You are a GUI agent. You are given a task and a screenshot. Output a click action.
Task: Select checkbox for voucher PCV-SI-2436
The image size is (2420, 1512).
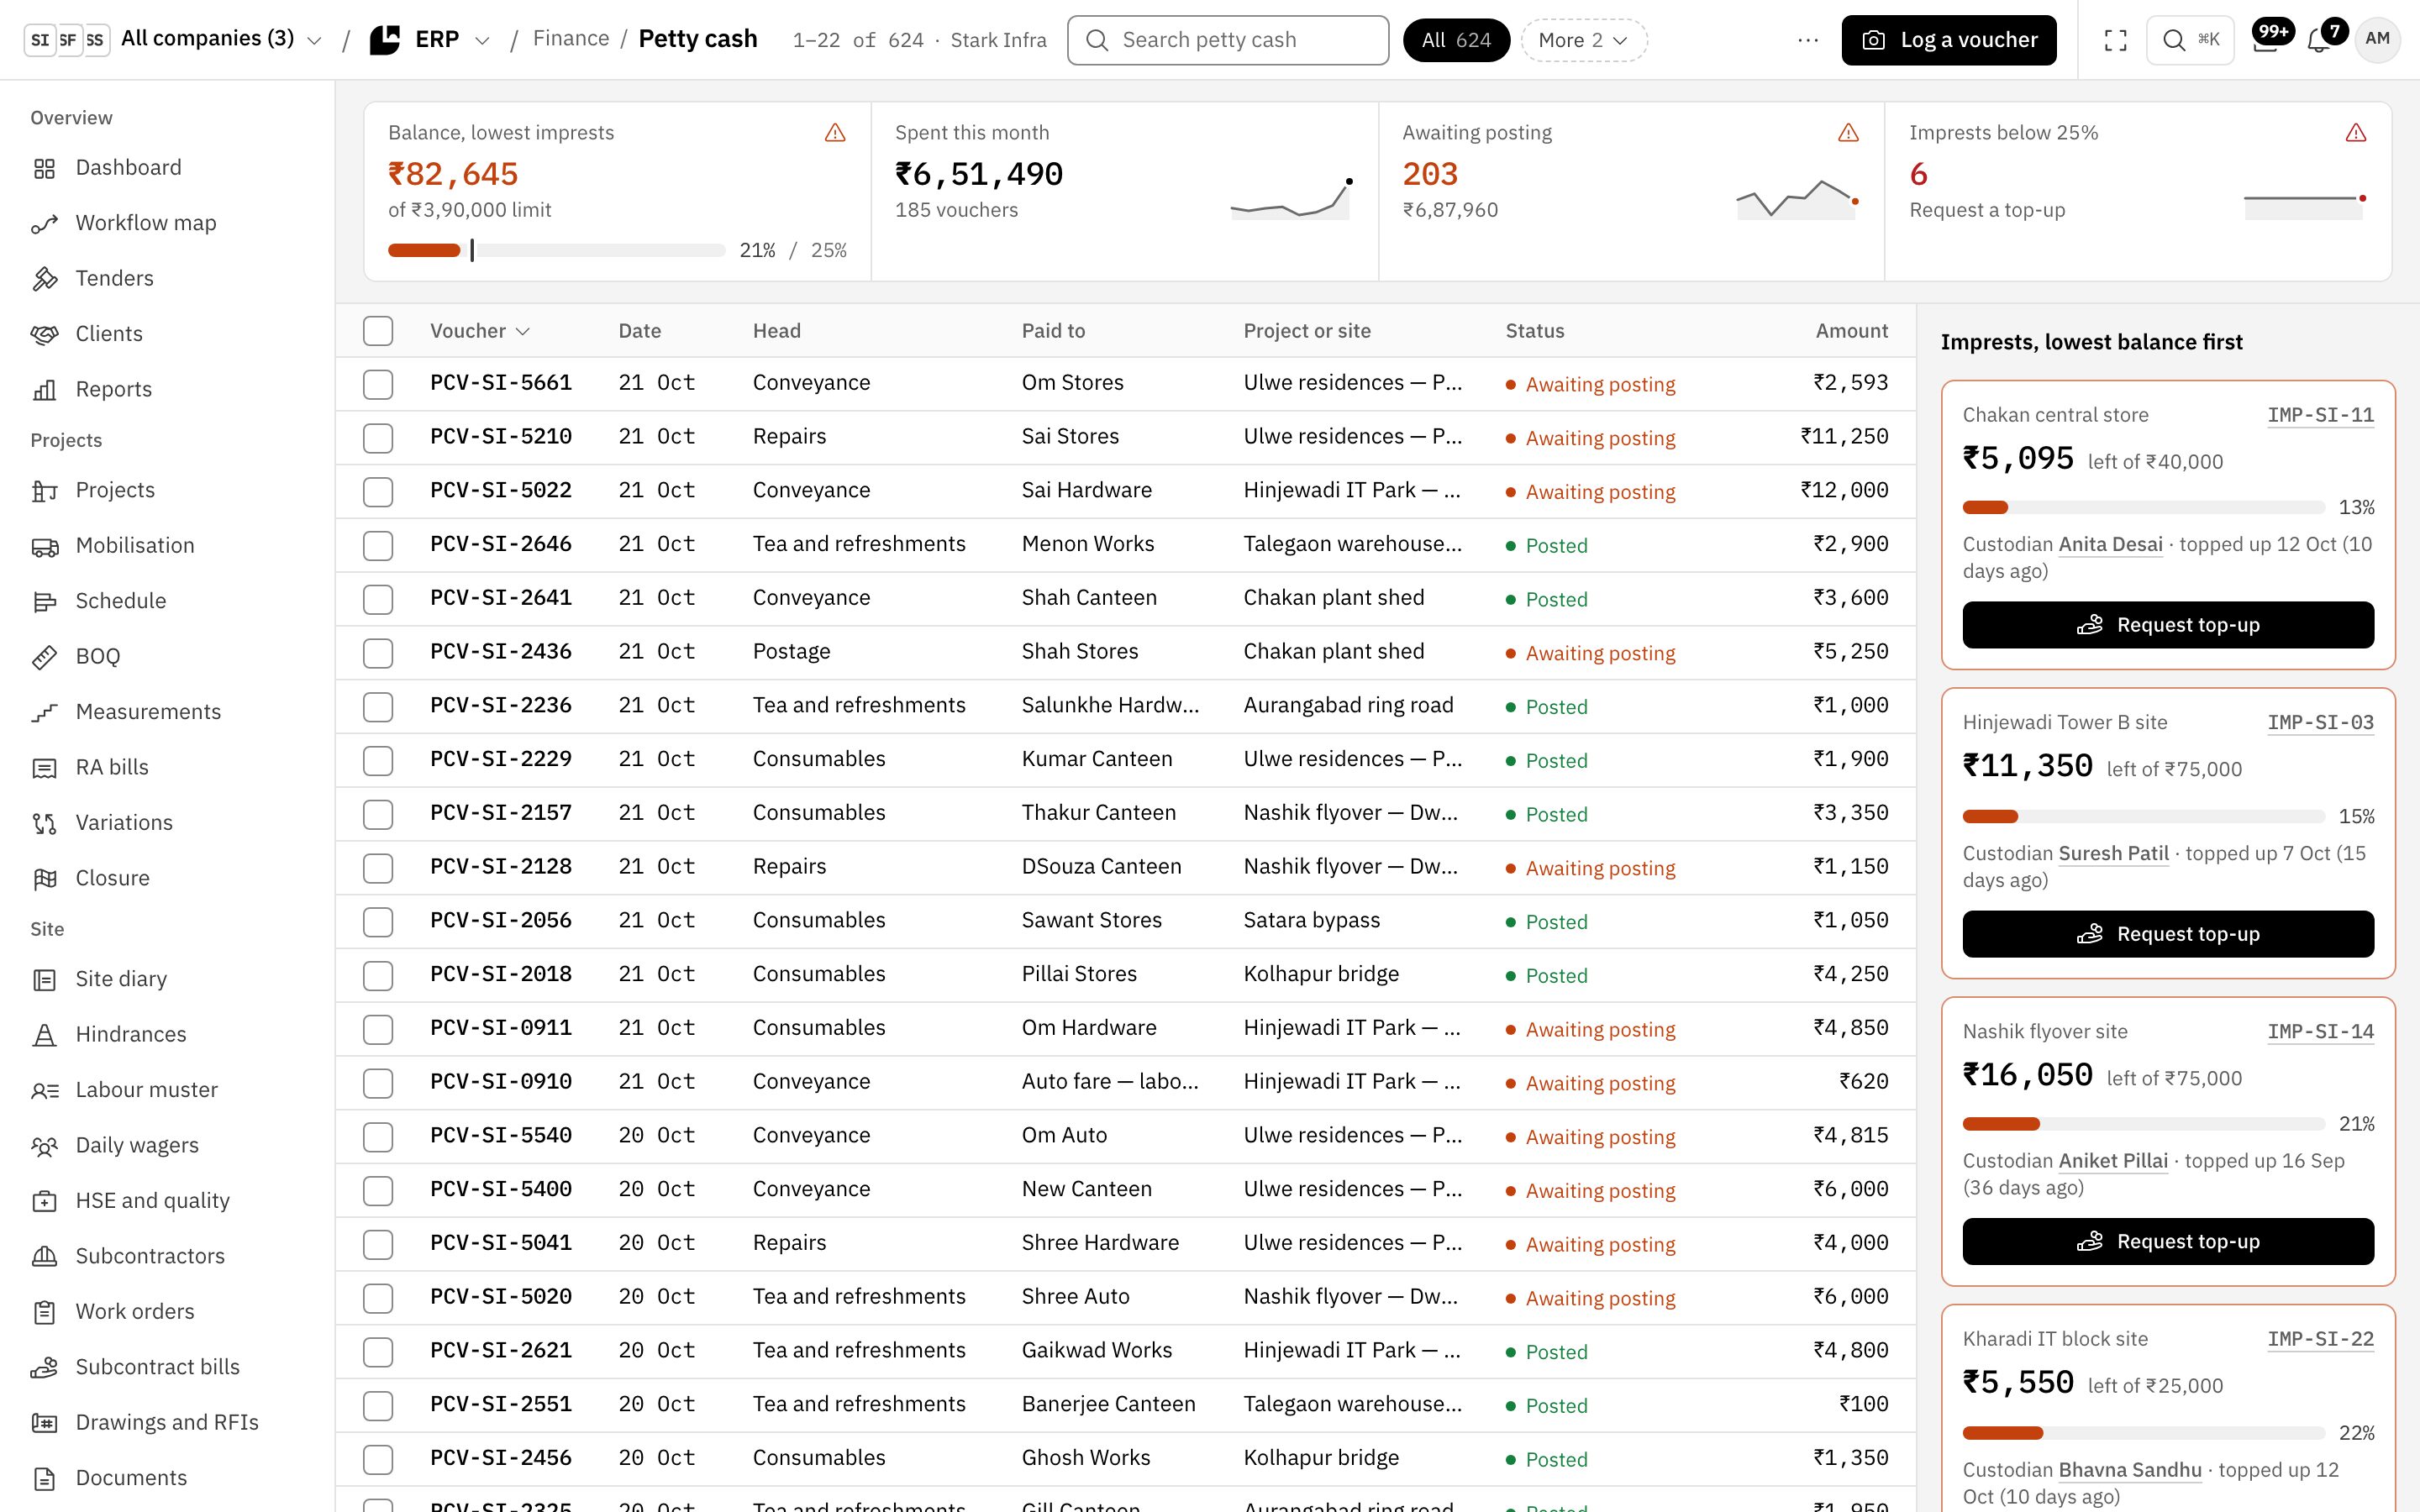coord(378,653)
